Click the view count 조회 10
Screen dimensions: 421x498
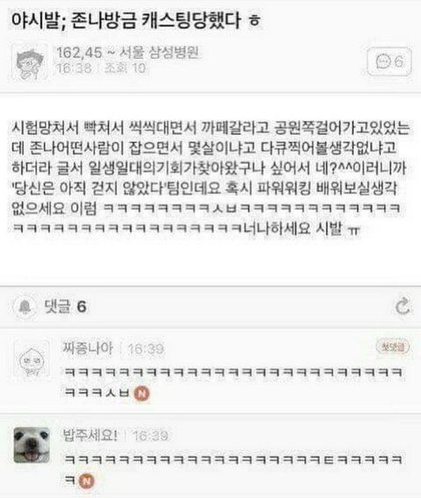(x=125, y=68)
